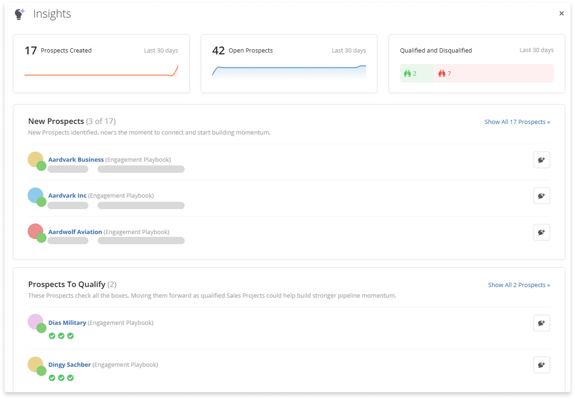Click the 'Prospects To Qualify' section heading
The width and height of the screenshot is (575, 399).
point(67,284)
